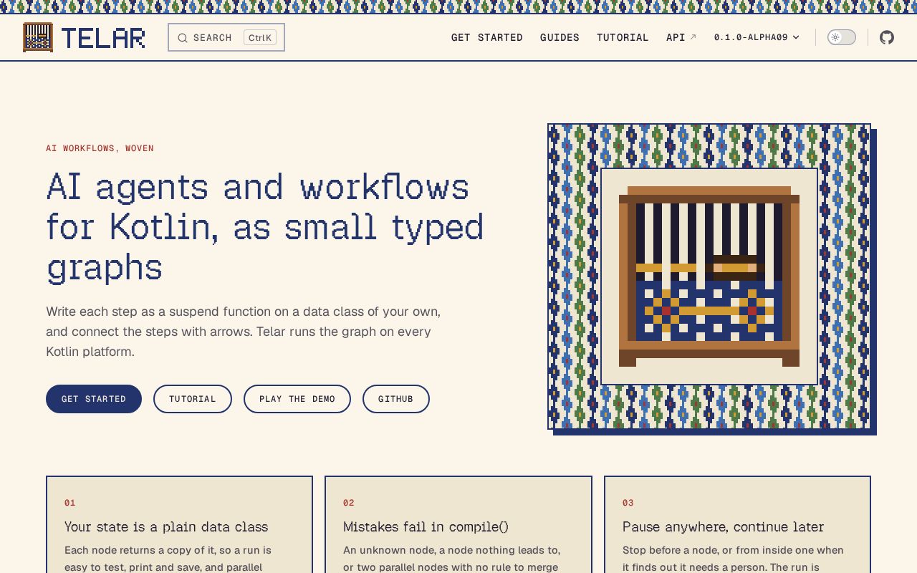Expand the 0.1.0-ALPHA09 version dropdown

757,37
